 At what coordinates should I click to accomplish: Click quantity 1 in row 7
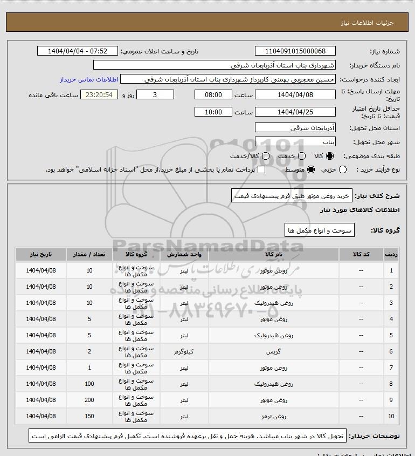click(x=89, y=368)
